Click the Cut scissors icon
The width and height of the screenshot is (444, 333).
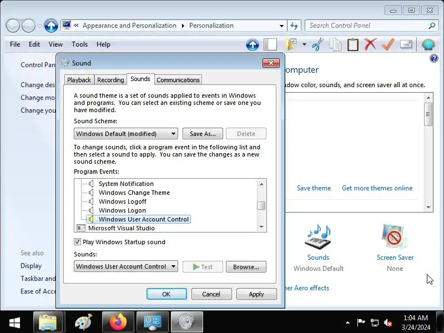pos(317,44)
